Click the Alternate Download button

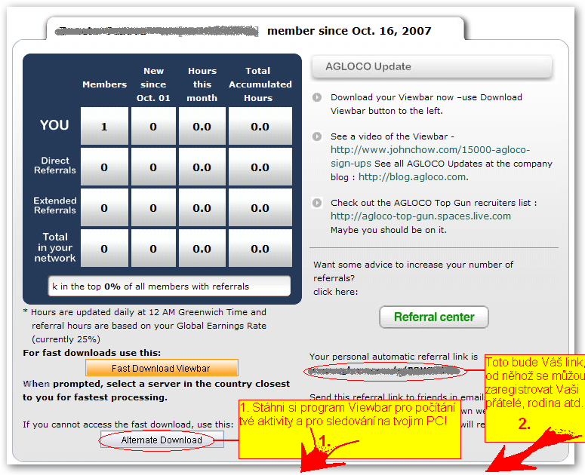162,440
